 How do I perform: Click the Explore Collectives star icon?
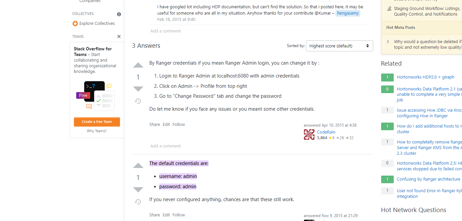(x=75, y=24)
